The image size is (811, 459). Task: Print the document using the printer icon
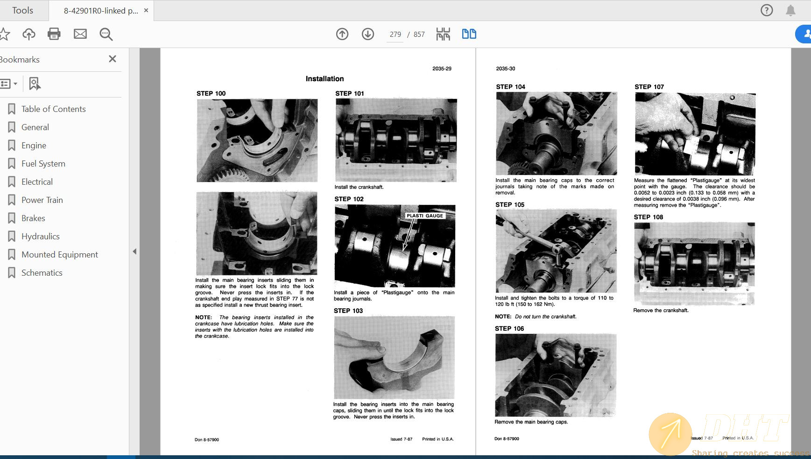[54, 34]
